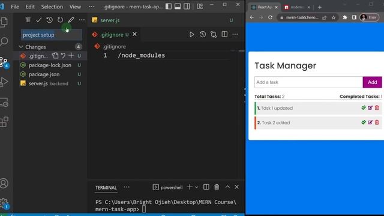384x216 pixels.
Task: Open the Edit menu
Action: coord(30,7)
